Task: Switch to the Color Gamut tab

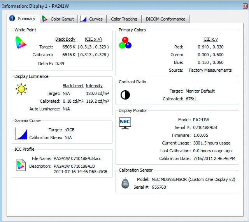Action: pyautogui.click(x=59, y=19)
